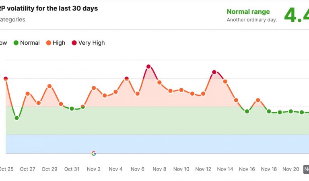
Task: Click the green Normal legend dot
Action: (x=16, y=43)
